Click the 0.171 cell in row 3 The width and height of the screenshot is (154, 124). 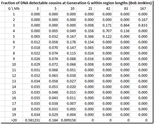[x=103, y=25]
